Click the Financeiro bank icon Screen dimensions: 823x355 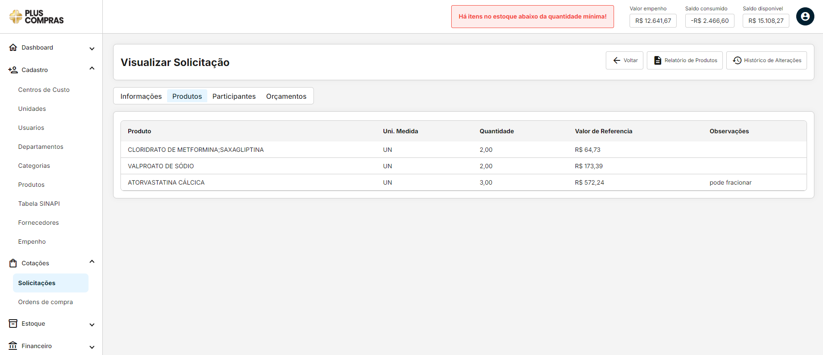pos(13,346)
